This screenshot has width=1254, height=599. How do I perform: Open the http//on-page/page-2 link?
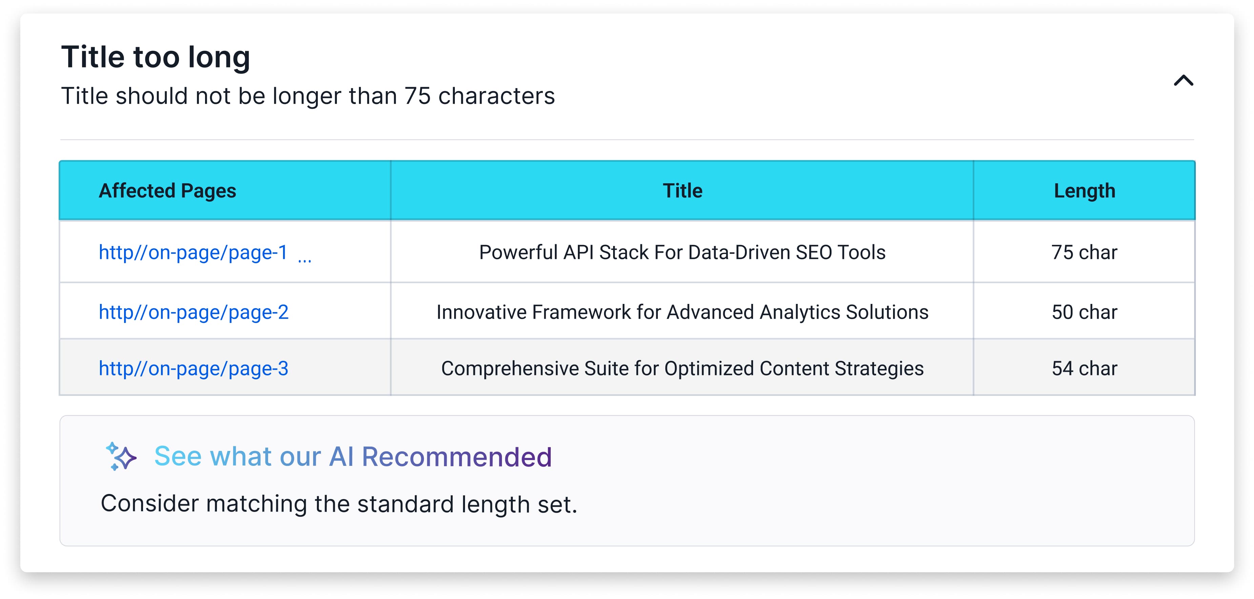point(193,312)
